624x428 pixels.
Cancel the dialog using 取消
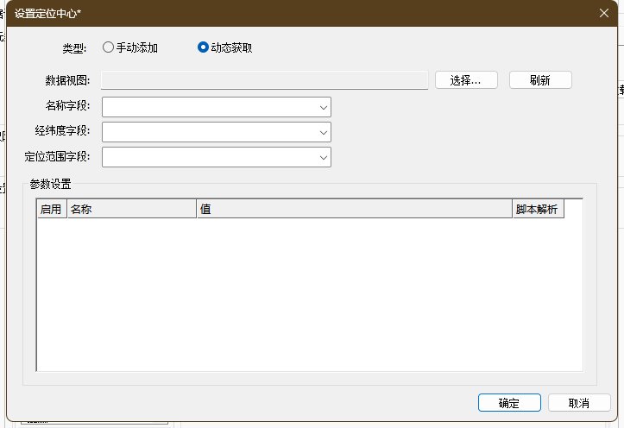coord(579,403)
